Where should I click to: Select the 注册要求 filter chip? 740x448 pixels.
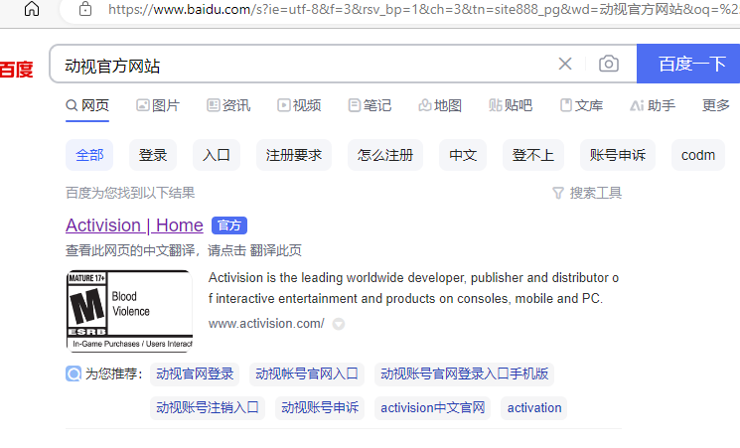tap(294, 155)
